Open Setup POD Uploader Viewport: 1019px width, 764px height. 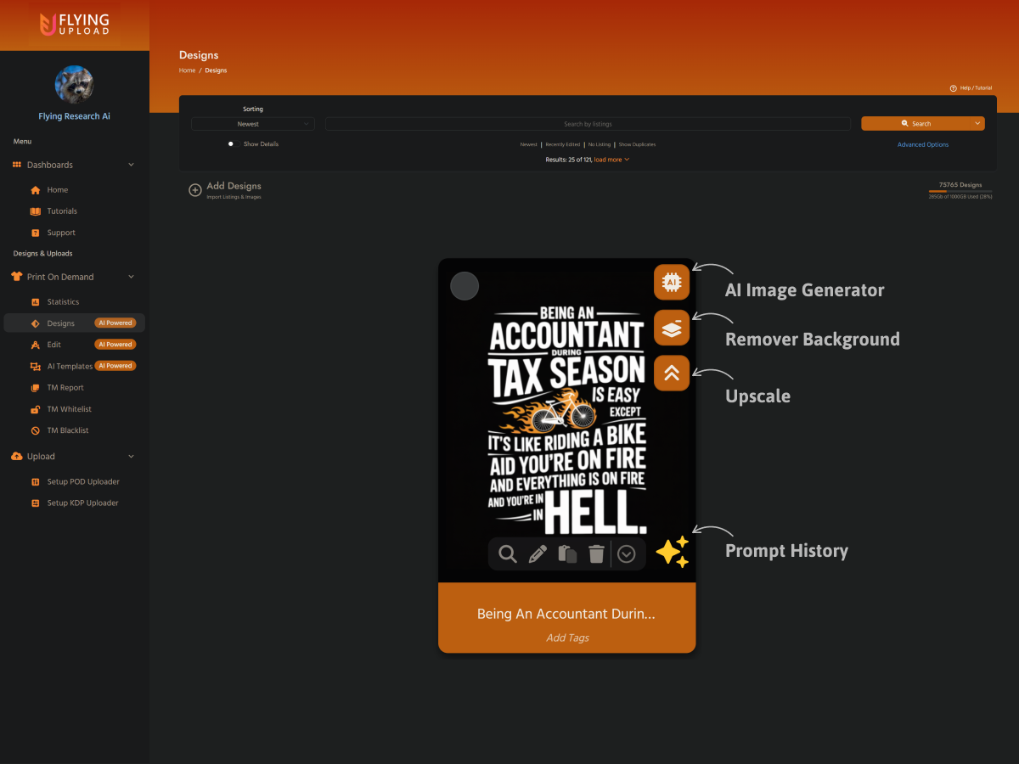coord(75,481)
